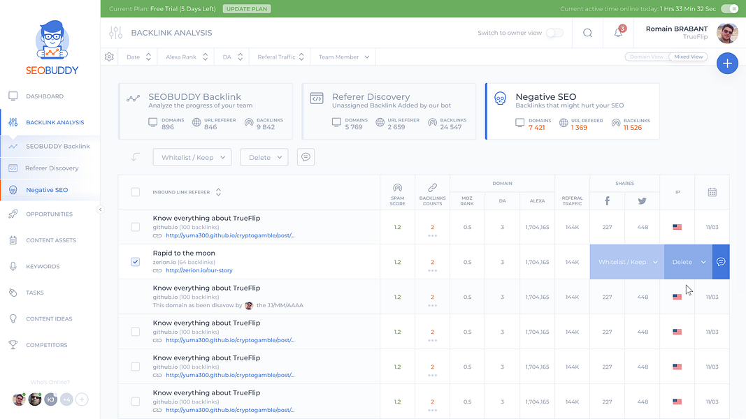746x419 pixels.
Task: Click US flag in first table row
Action: pos(677,227)
